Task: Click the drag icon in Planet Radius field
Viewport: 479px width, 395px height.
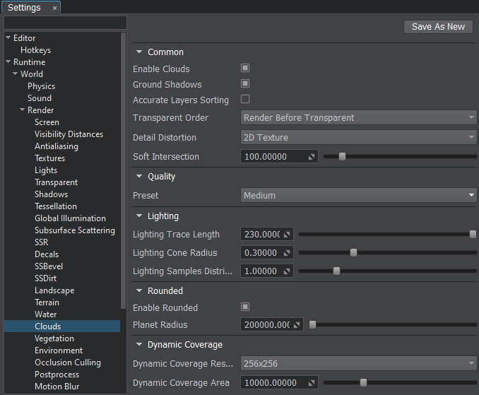Action: coord(297,325)
